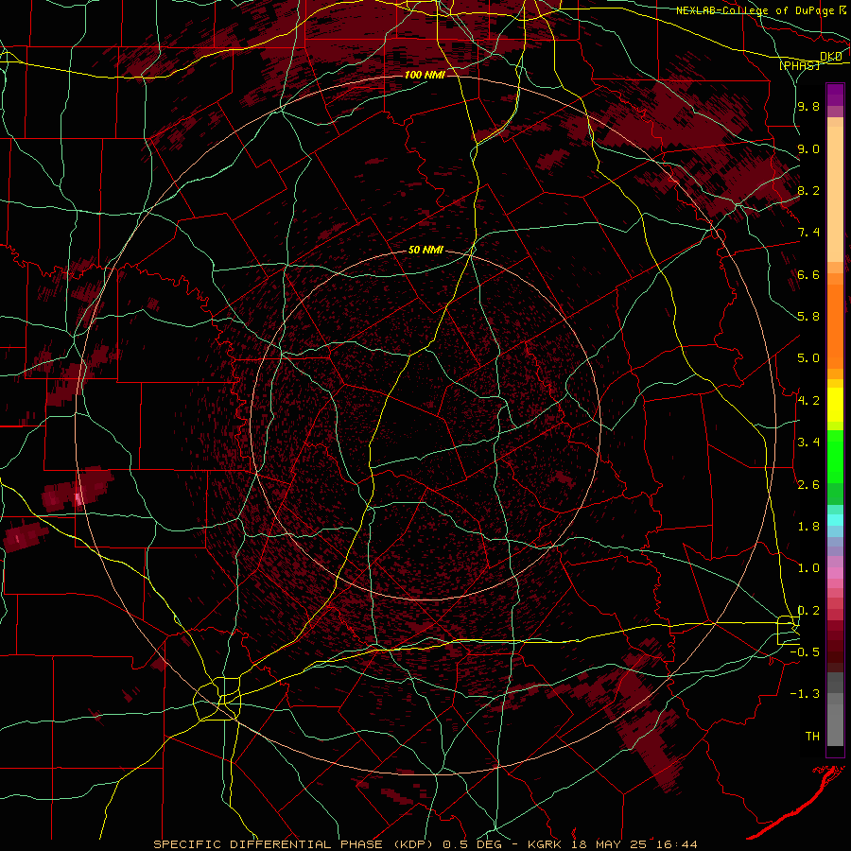Click the -1.3 scale value
Image resolution: width=851 pixels, height=851 pixels.
(x=805, y=694)
